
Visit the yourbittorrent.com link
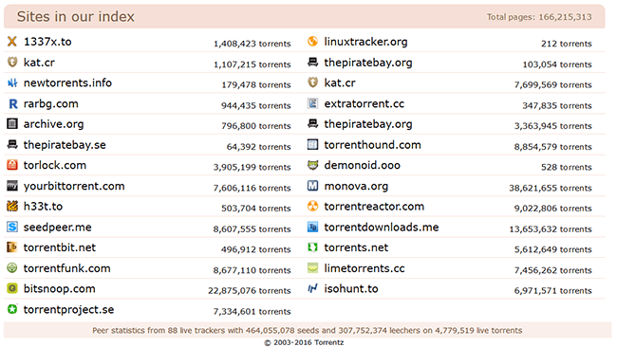[74, 186]
